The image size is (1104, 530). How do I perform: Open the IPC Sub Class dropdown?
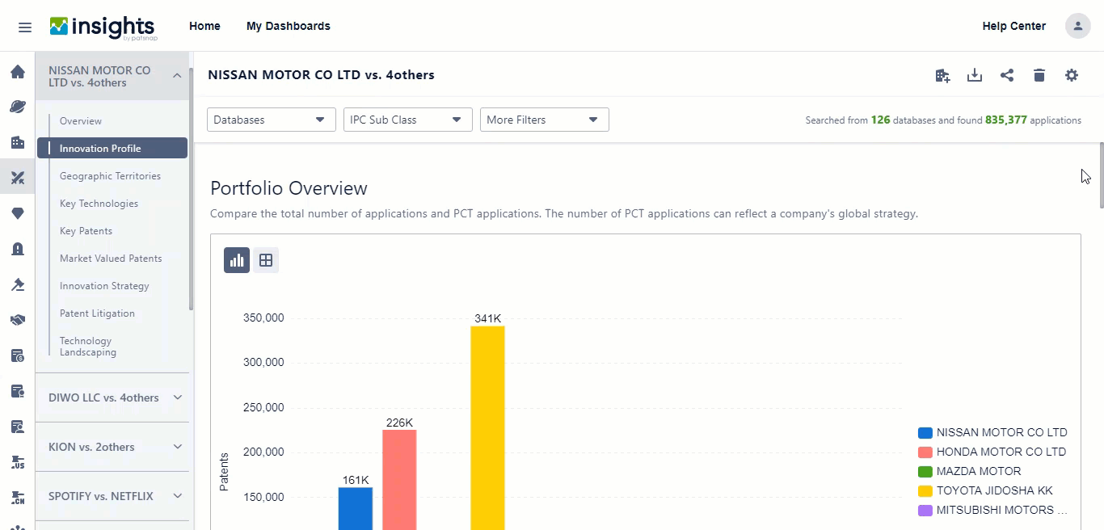pyautogui.click(x=407, y=119)
